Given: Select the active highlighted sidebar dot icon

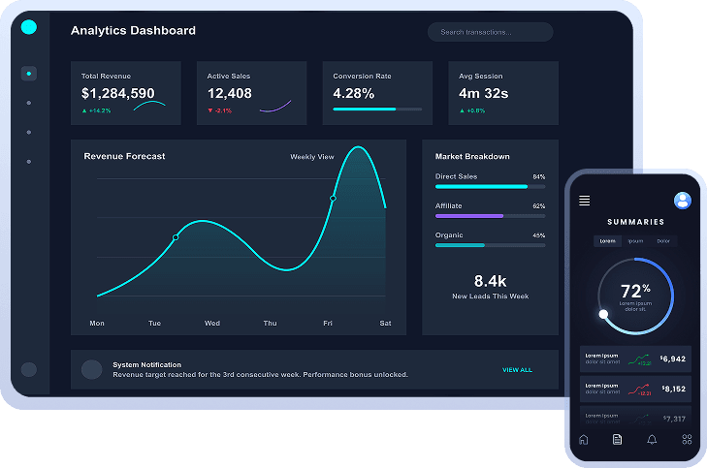Looking at the screenshot, I should tap(29, 74).
